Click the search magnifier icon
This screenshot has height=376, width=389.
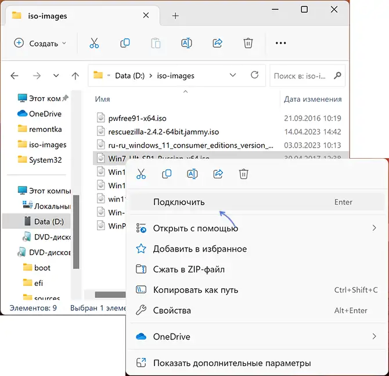[337, 75]
